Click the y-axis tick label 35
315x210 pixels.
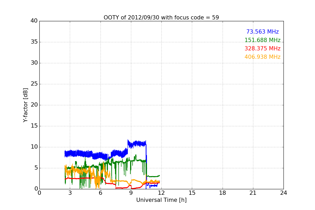34,42
